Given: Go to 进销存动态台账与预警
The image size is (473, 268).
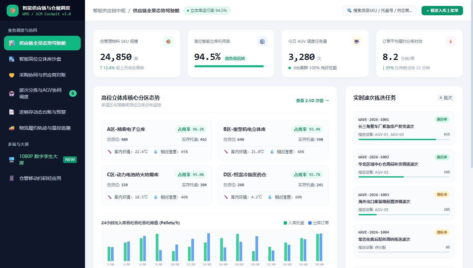Looking at the screenshot, I should point(42,112).
